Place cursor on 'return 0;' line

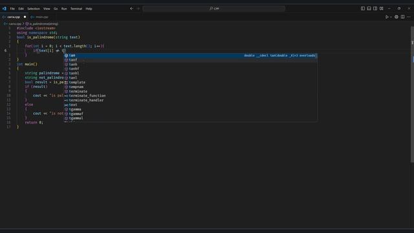click(x=34, y=122)
